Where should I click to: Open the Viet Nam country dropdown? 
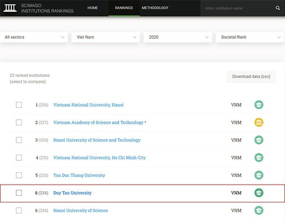pos(106,37)
